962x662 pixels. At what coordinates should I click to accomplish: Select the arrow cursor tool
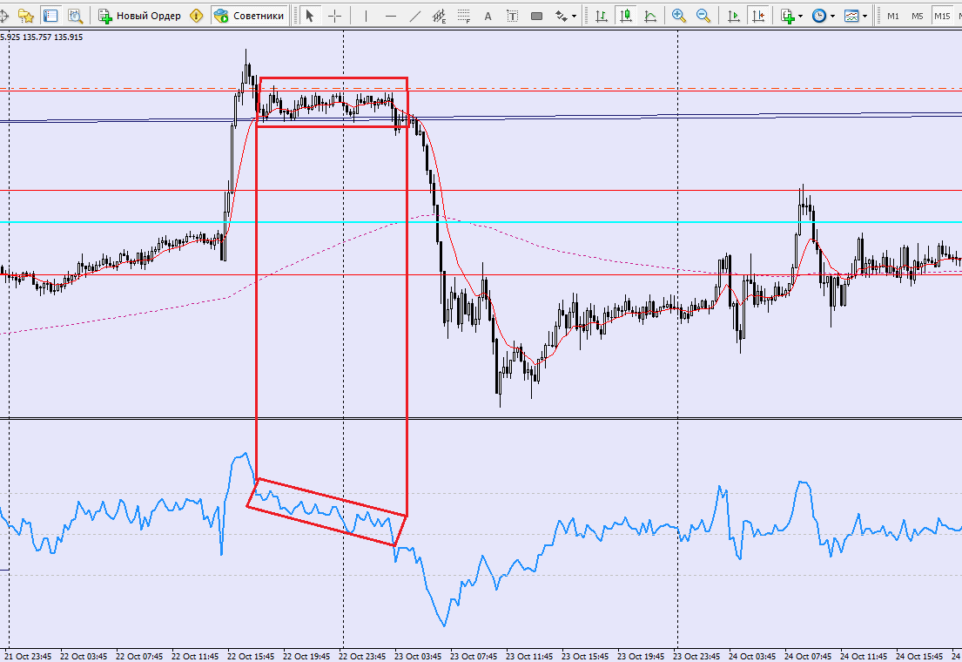pyautogui.click(x=310, y=16)
